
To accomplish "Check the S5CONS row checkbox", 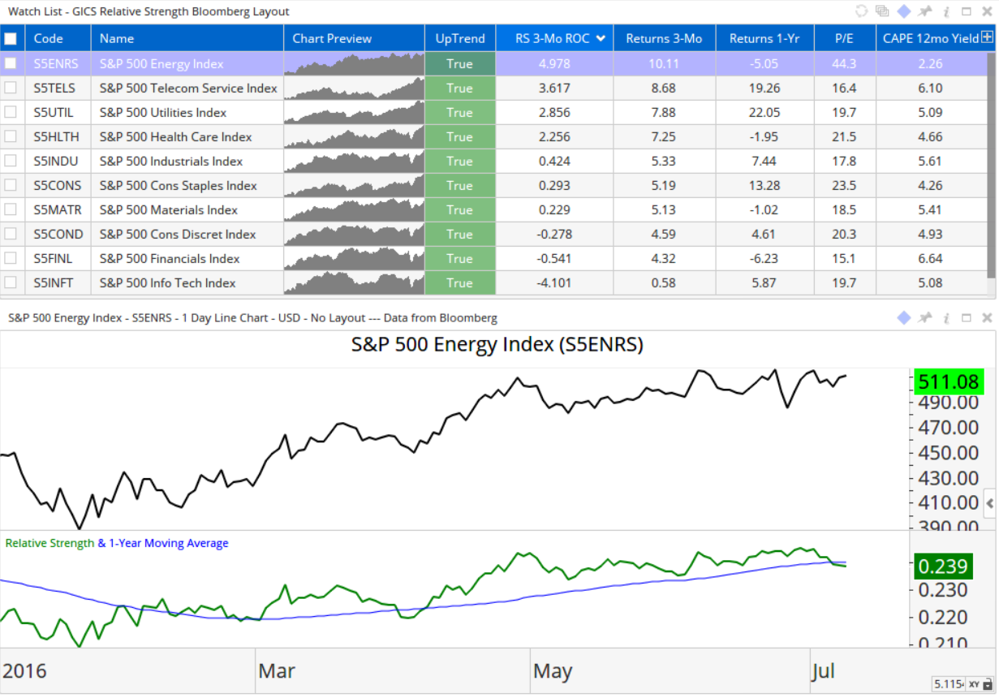I will (11, 185).
